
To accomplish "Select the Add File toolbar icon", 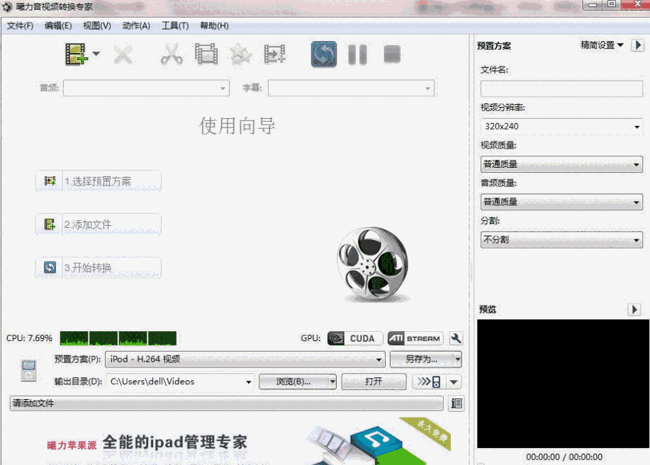I will tap(77, 53).
